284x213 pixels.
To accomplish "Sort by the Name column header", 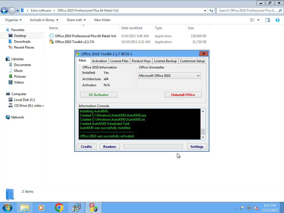I will (54, 28).
